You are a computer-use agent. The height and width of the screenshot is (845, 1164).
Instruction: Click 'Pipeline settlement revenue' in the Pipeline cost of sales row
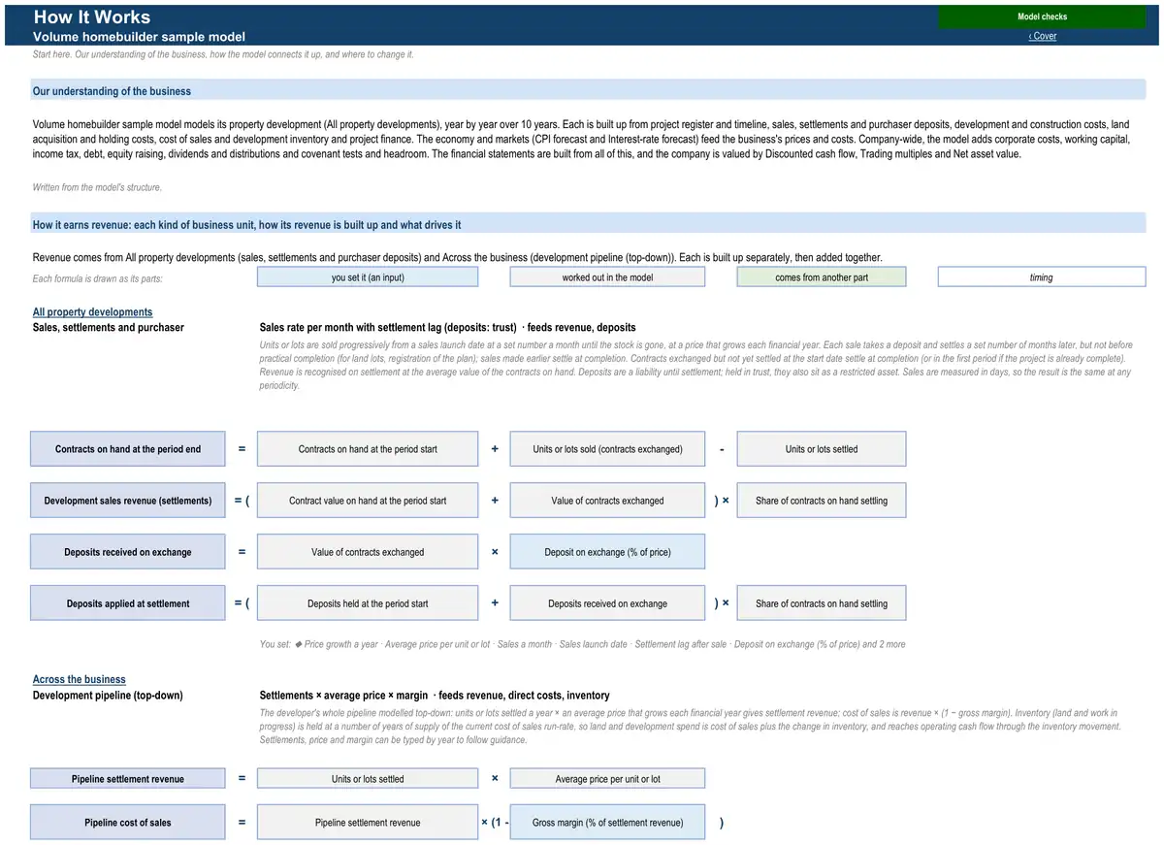(368, 823)
